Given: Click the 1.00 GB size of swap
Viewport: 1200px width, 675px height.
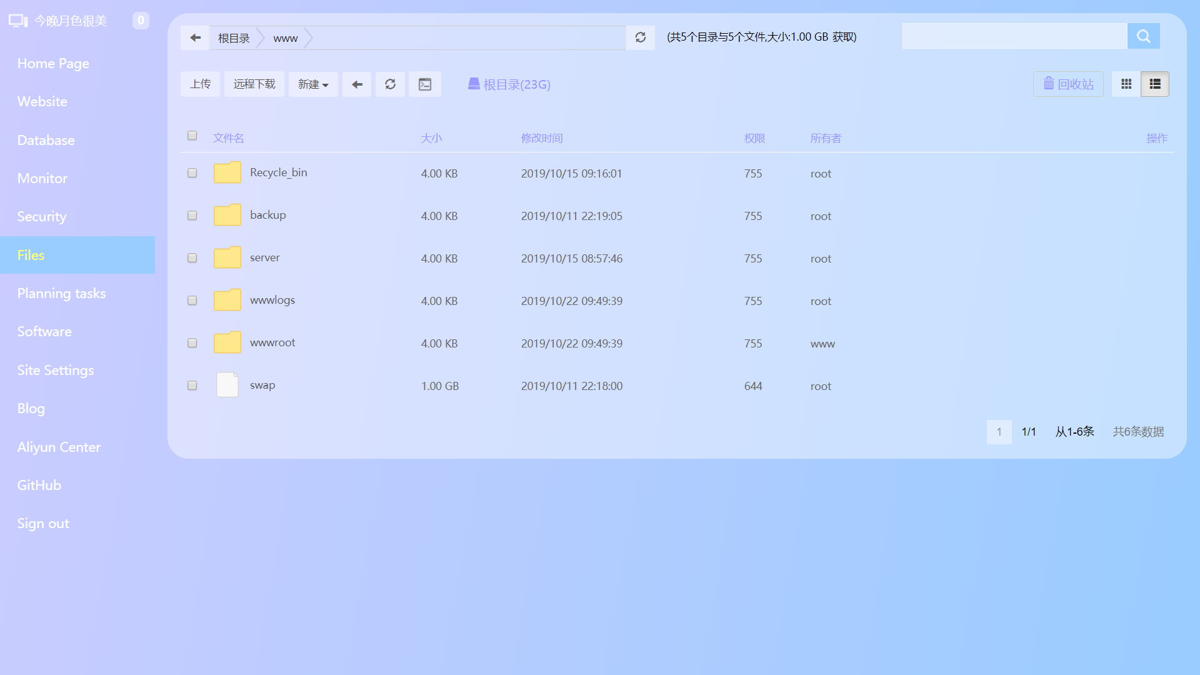Looking at the screenshot, I should (x=439, y=386).
